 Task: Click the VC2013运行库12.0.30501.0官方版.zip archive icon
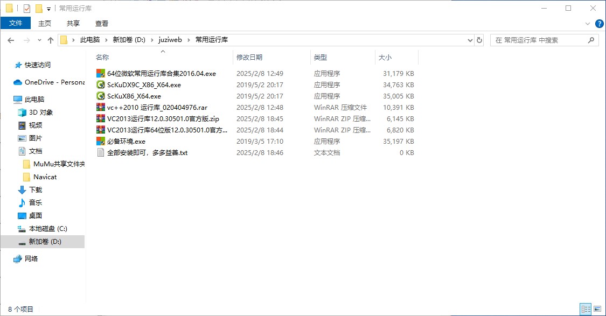click(x=101, y=118)
